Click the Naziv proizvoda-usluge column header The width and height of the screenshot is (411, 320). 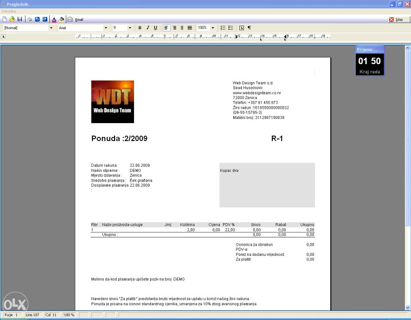[x=122, y=225]
